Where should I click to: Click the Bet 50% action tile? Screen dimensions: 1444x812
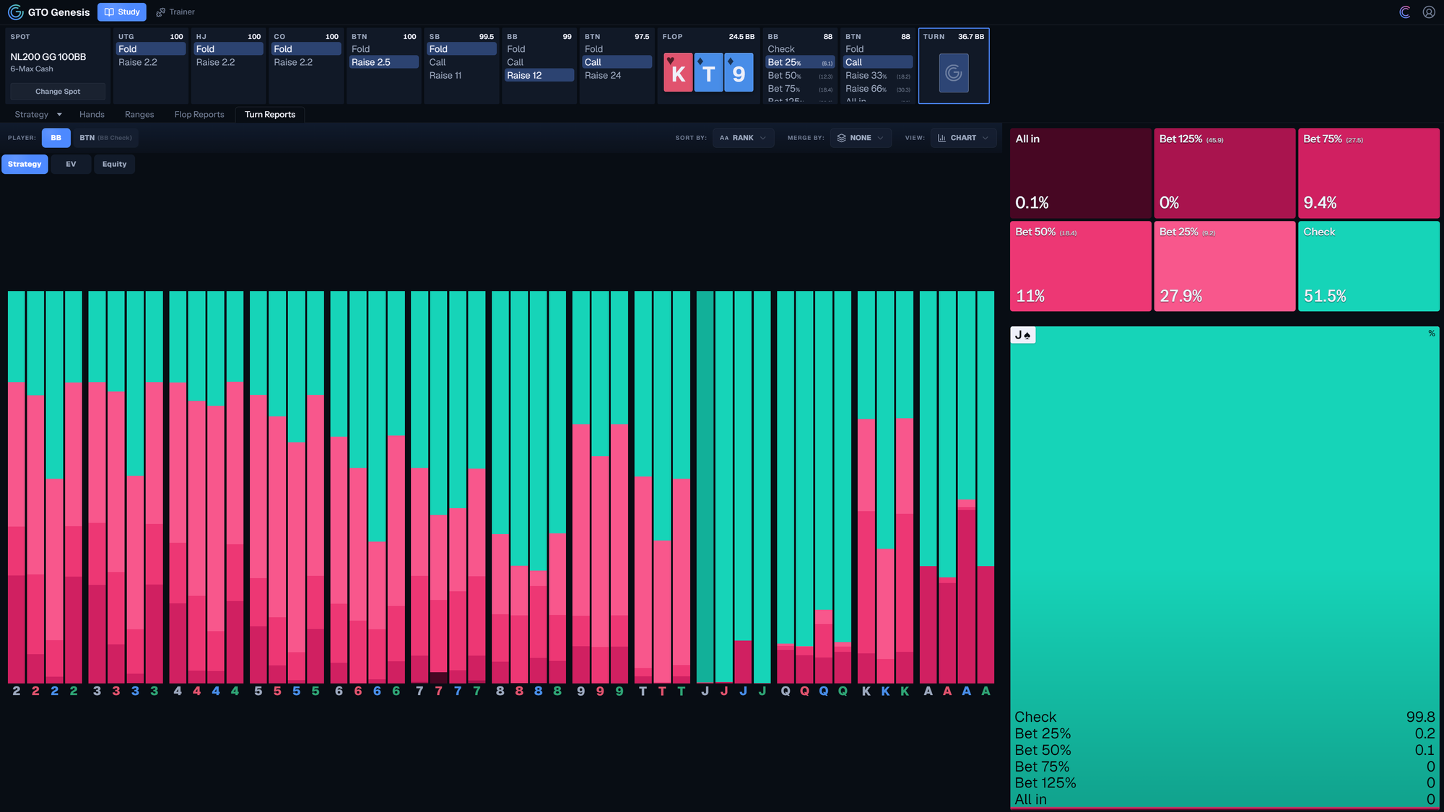click(x=1080, y=266)
